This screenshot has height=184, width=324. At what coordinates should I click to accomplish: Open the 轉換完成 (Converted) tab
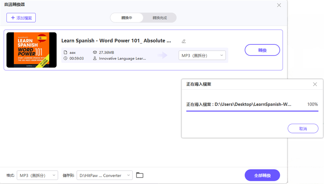(160, 18)
